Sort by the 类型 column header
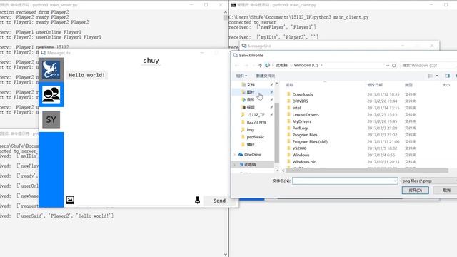 [x=408, y=85]
